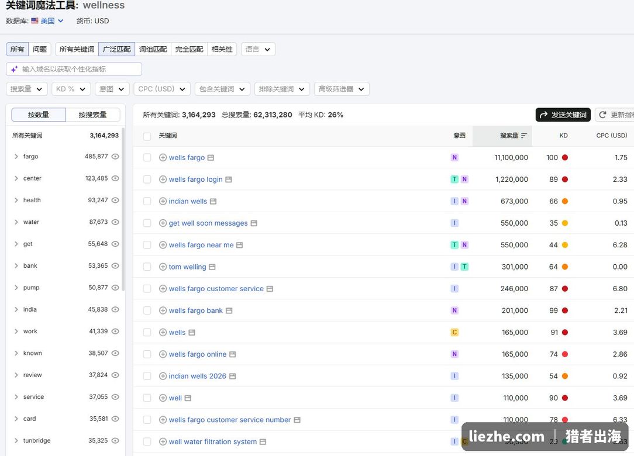Screen dimensions: 634x456
Task: Open the 'wells fargo near me' keyword link
Action: pos(201,245)
